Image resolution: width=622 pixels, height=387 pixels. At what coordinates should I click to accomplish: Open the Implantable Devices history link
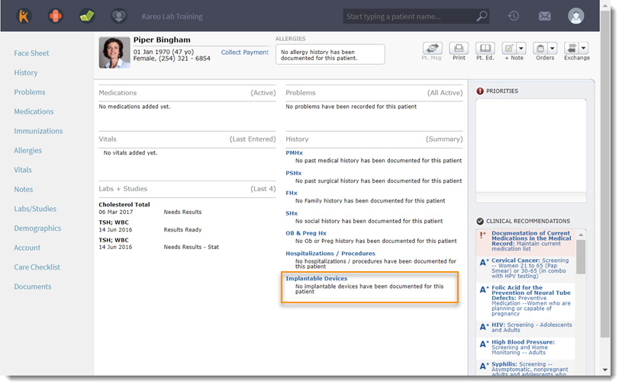pos(316,279)
